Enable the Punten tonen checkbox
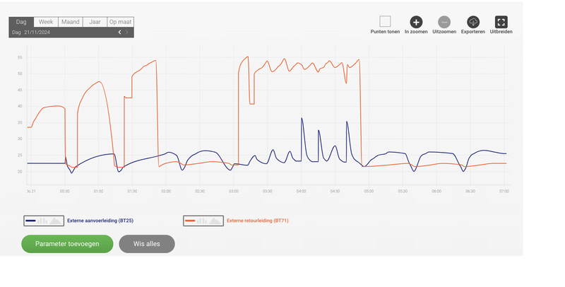This screenshot has height=287, width=565. pyautogui.click(x=385, y=22)
